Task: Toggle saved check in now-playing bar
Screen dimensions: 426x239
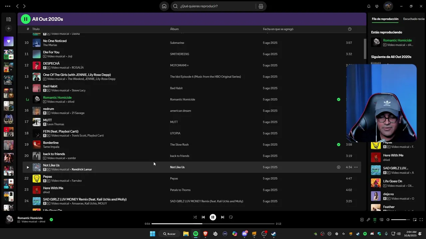Action: [51, 219]
